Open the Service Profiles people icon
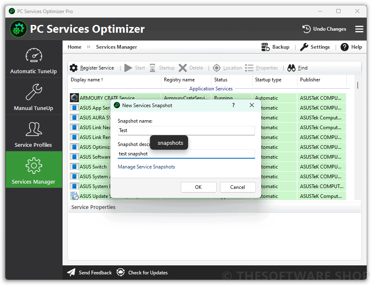Viewport: 372px width, 285px height. (x=34, y=129)
